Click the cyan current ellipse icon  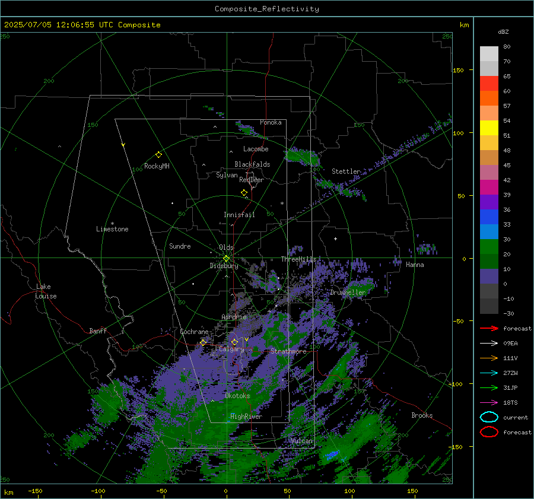[x=489, y=417]
